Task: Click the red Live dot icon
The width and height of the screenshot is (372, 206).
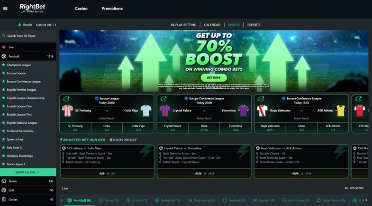Action: click(x=4, y=47)
